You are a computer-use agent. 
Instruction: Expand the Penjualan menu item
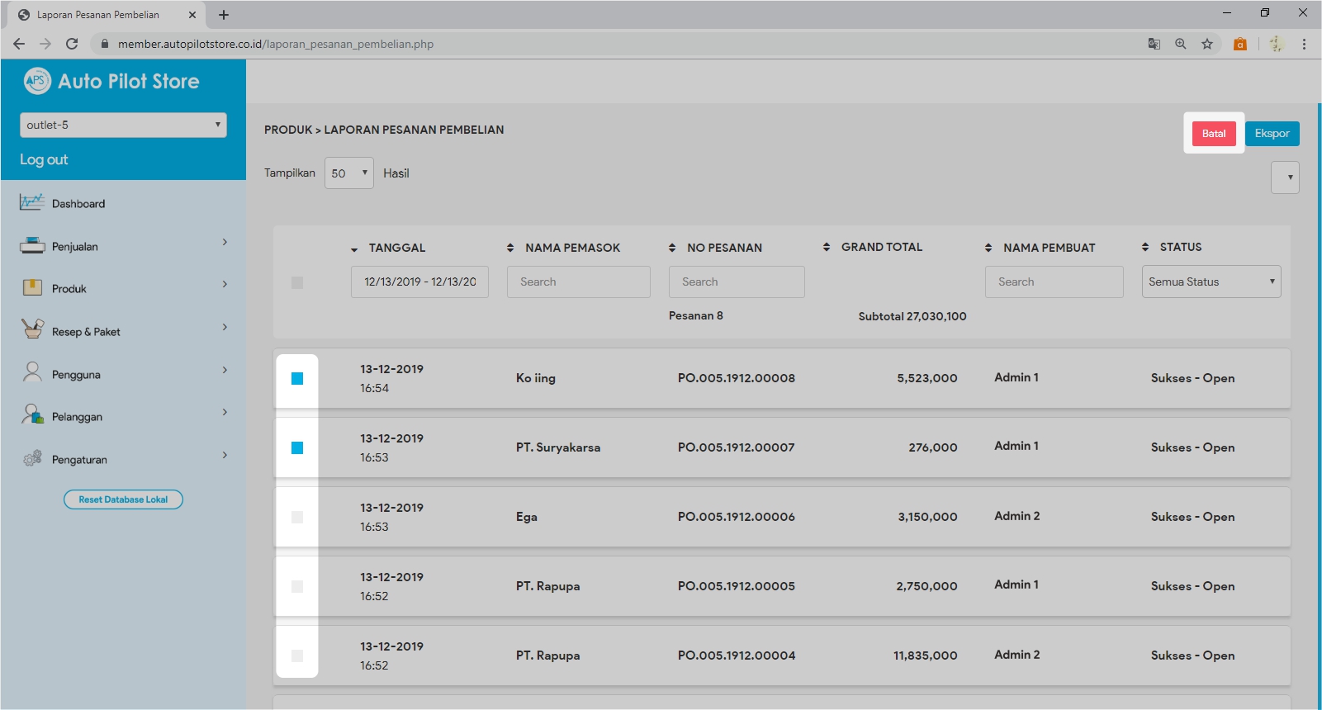pyautogui.click(x=122, y=246)
